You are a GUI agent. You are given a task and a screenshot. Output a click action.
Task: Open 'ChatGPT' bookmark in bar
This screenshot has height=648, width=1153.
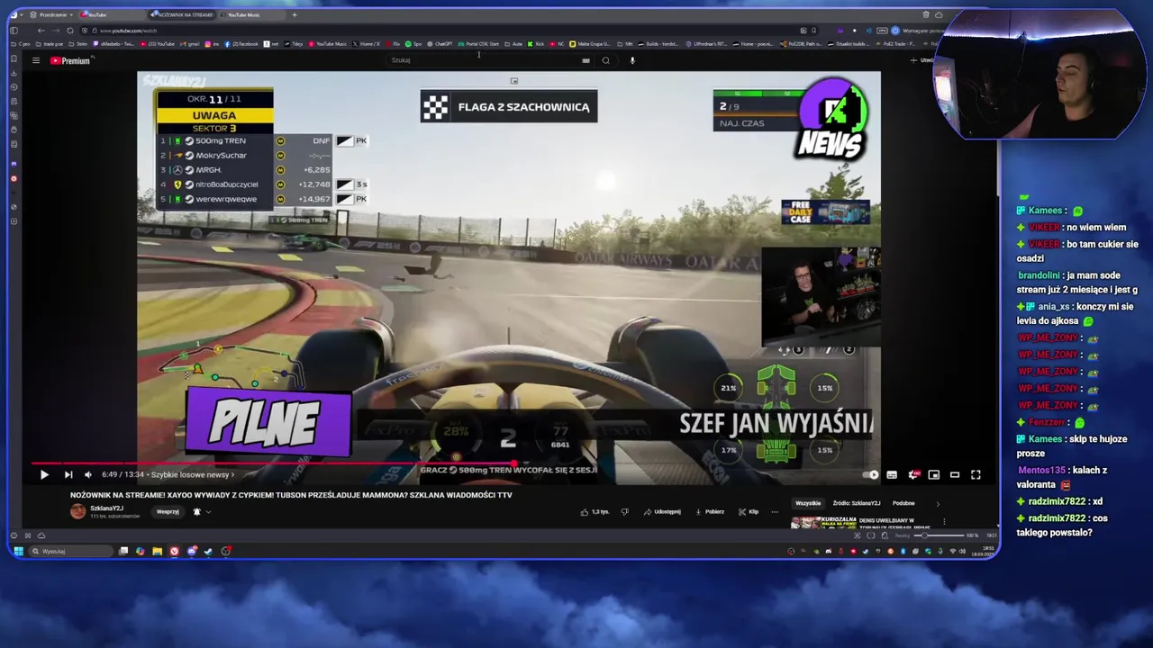(x=440, y=43)
